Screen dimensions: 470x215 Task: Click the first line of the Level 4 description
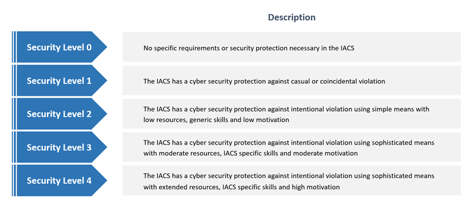tap(289, 176)
